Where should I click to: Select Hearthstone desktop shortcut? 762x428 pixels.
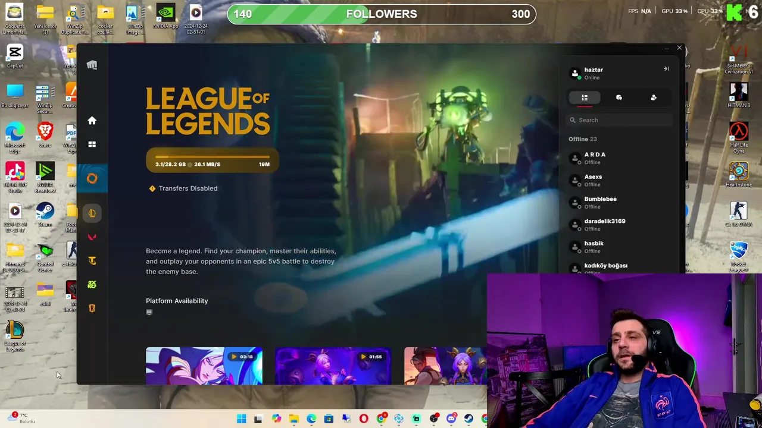click(739, 175)
